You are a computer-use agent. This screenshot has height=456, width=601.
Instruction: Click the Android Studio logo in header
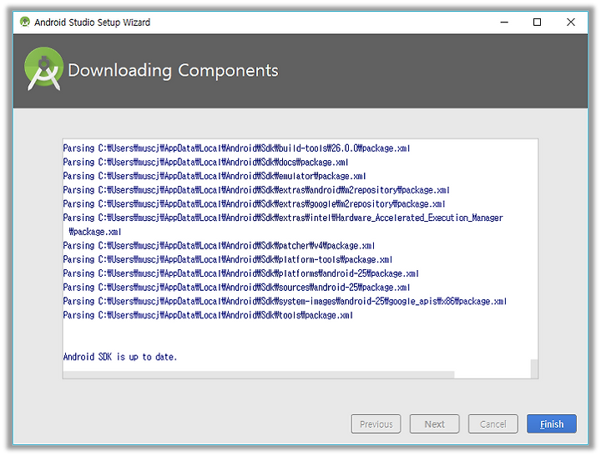coord(43,69)
